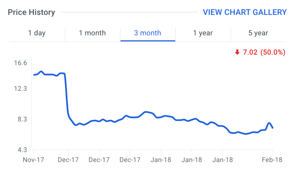Open the 5 year tab
The image size is (298, 175).
[258, 33]
